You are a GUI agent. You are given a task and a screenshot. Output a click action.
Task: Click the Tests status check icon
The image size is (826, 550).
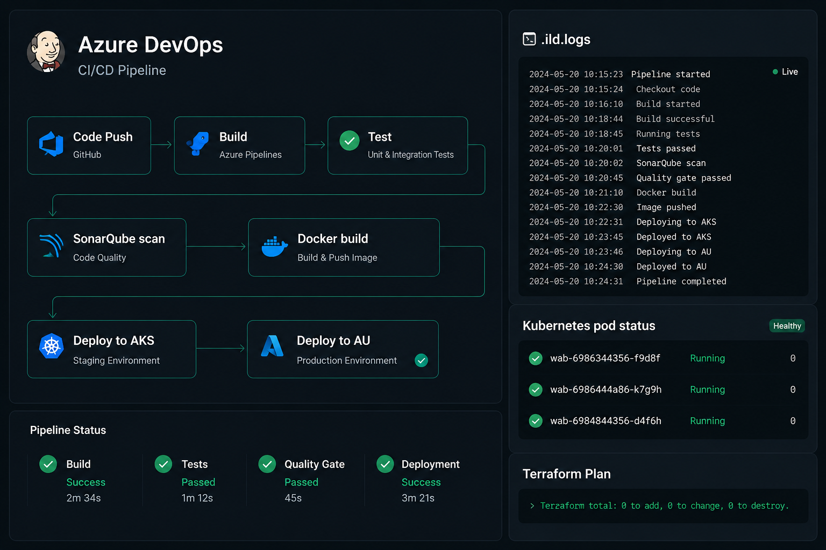click(163, 464)
